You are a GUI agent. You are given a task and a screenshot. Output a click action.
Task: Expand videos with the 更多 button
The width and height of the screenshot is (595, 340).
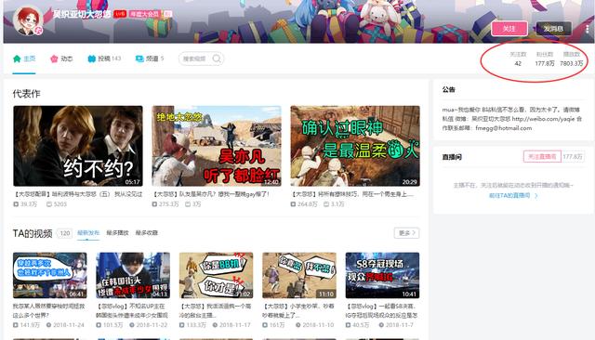(x=407, y=233)
